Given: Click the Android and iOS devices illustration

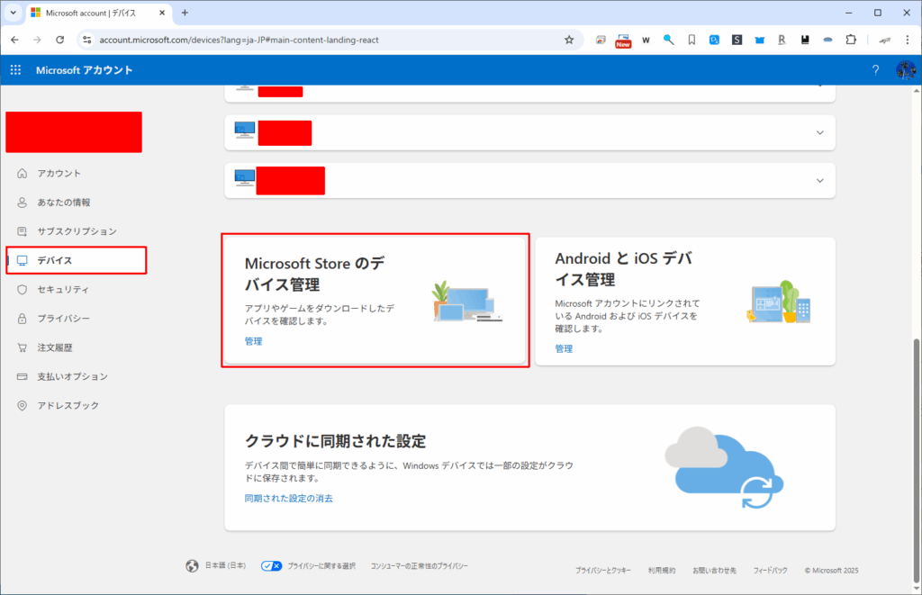Looking at the screenshot, I should click(779, 302).
